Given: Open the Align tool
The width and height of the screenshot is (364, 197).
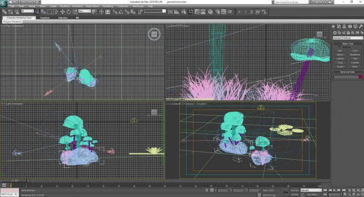Looking at the screenshot, I should pos(177,11).
